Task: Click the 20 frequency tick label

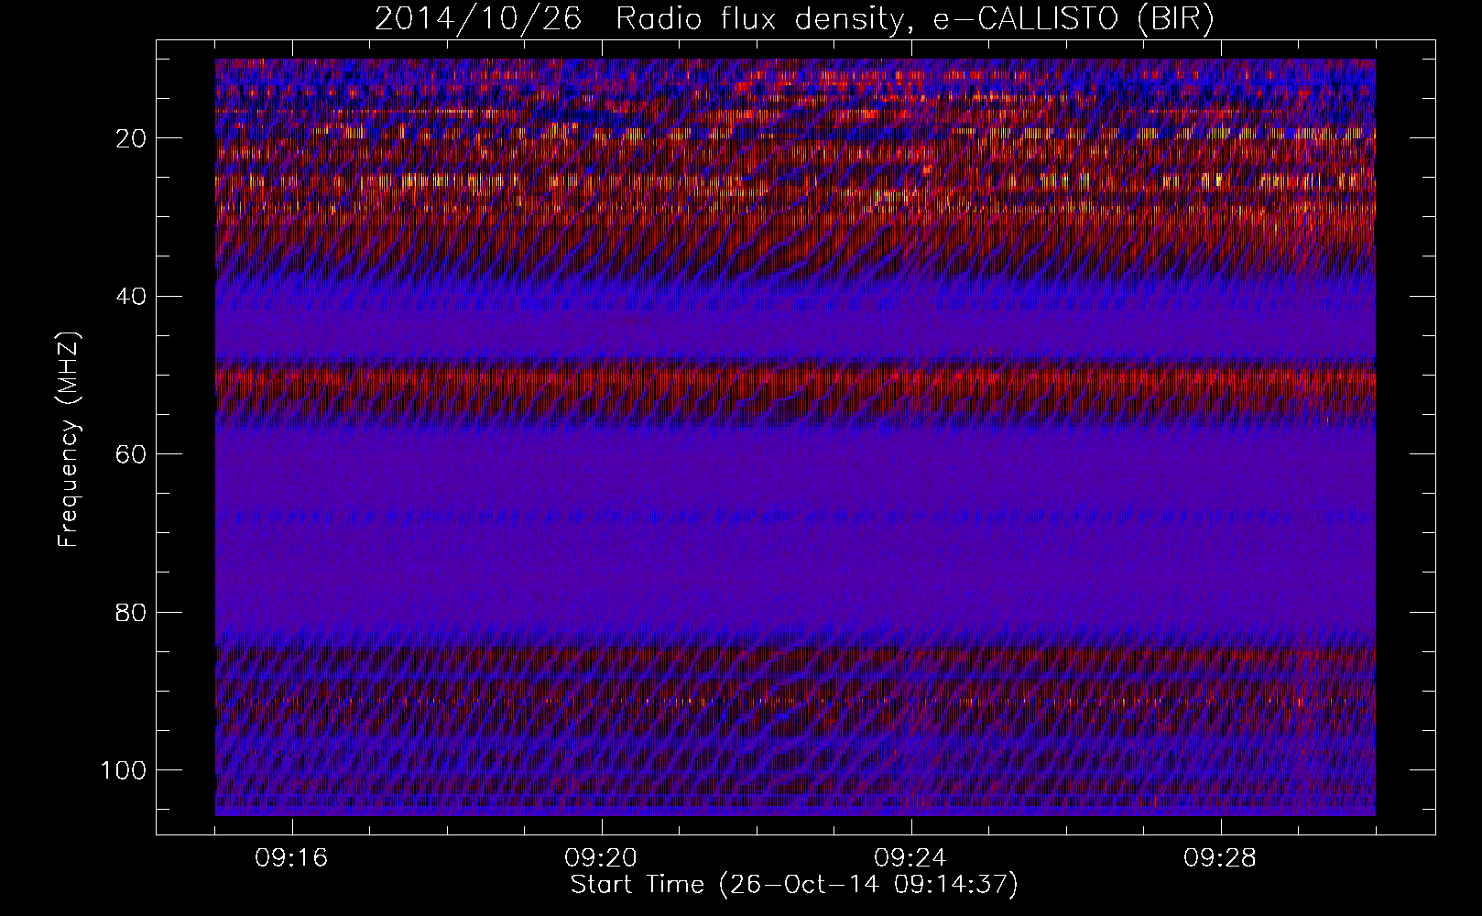Action: 132,138
